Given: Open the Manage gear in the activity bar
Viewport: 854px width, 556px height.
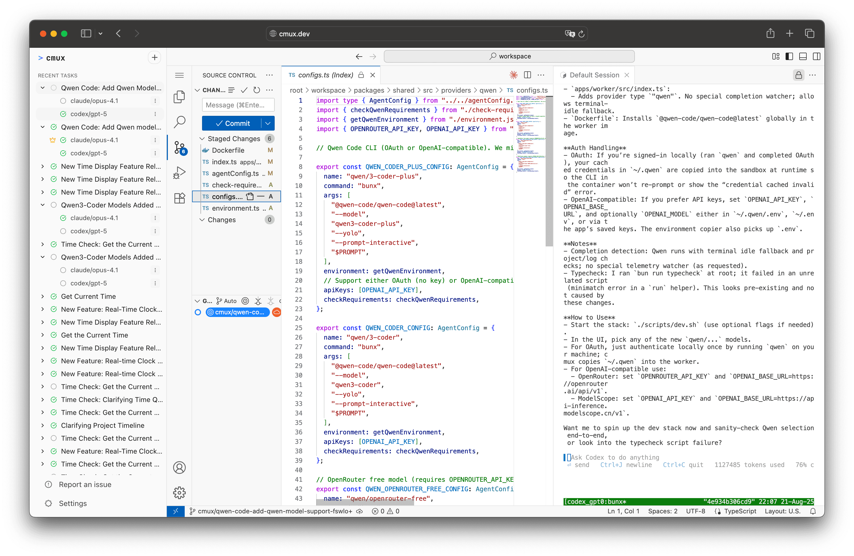Looking at the screenshot, I should (179, 493).
